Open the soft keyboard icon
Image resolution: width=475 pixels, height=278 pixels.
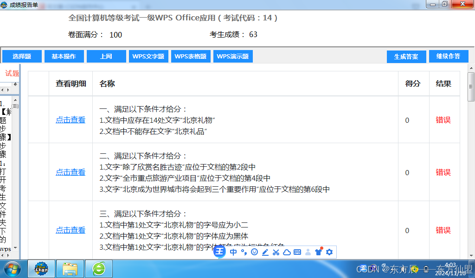point(297,252)
